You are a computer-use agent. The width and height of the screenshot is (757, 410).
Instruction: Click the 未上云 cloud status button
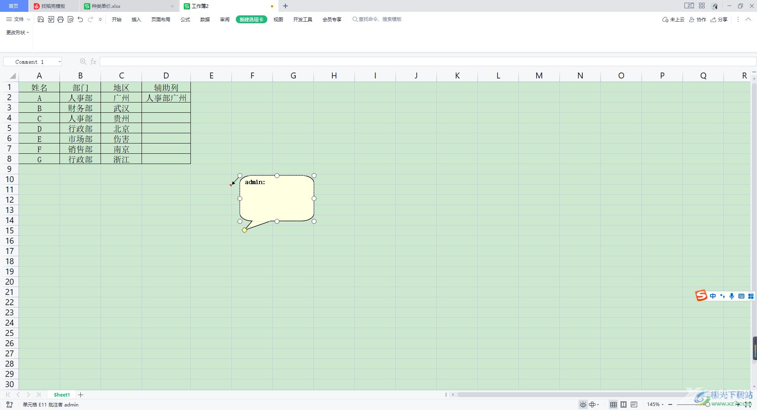point(673,19)
